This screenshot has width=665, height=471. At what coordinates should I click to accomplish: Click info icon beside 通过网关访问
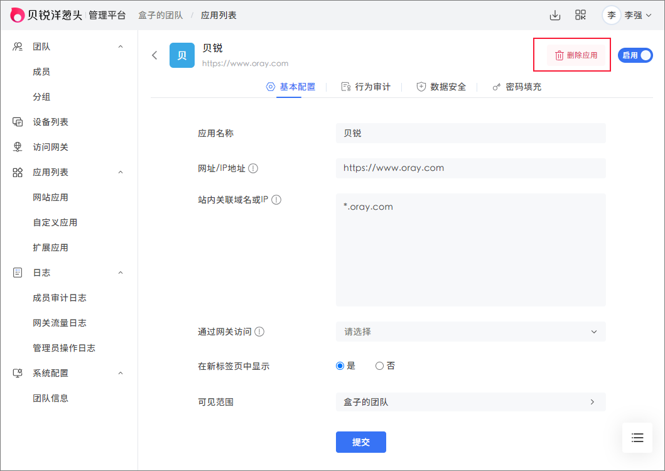coord(259,332)
